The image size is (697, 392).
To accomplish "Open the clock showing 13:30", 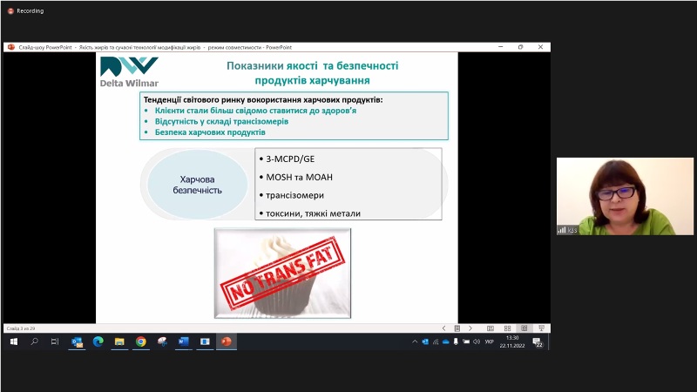I will [x=512, y=341].
